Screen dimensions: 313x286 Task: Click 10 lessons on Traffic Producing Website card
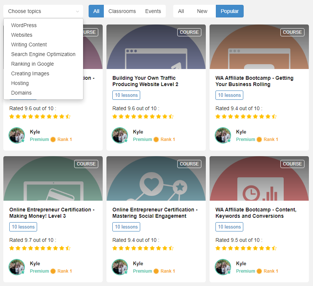(126, 95)
